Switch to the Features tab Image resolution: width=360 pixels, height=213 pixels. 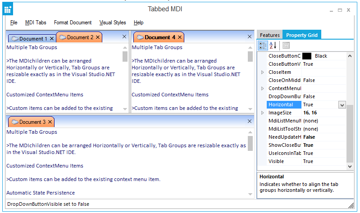pyautogui.click(x=269, y=35)
